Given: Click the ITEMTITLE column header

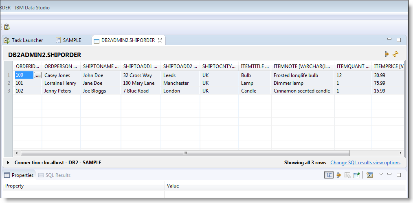Looking at the screenshot, I should 255,66.
